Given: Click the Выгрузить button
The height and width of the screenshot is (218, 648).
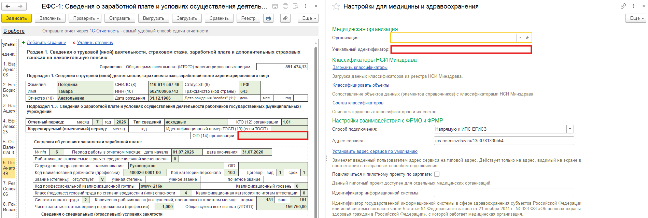Looking at the screenshot, I should pyautogui.click(x=154, y=18).
